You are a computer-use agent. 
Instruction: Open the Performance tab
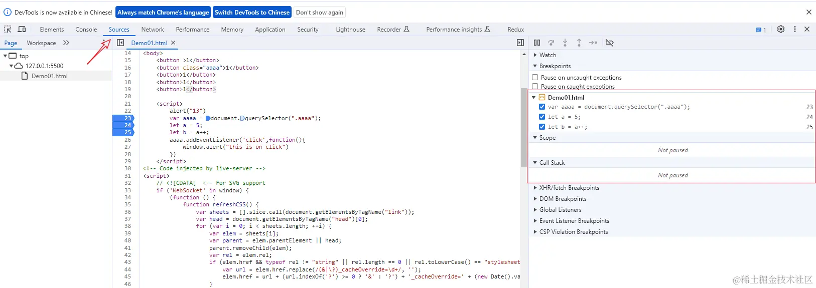pyautogui.click(x=193, y=30)
